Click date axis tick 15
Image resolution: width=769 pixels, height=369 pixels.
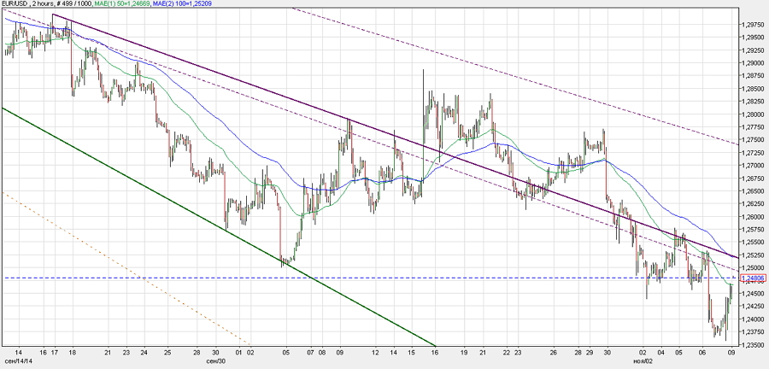click(x=412, y=352)
